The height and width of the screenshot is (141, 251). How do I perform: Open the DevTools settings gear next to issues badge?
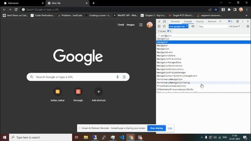[x=238, y=21]
